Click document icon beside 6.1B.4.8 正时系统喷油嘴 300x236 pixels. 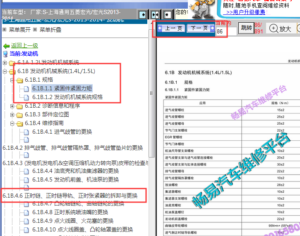26,212
